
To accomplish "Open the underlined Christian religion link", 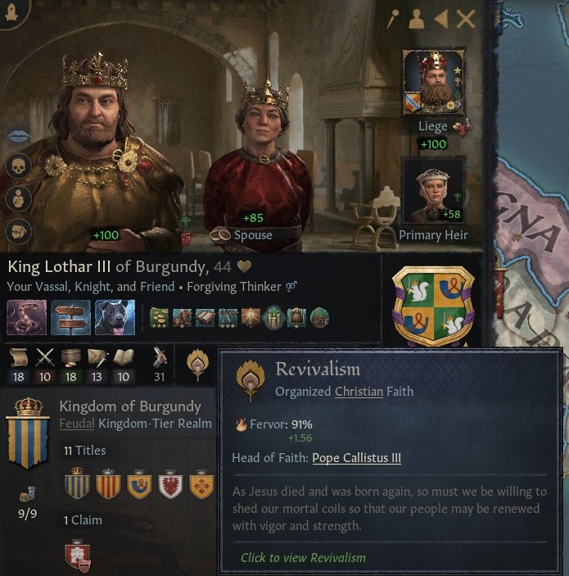I will point(359,392).
